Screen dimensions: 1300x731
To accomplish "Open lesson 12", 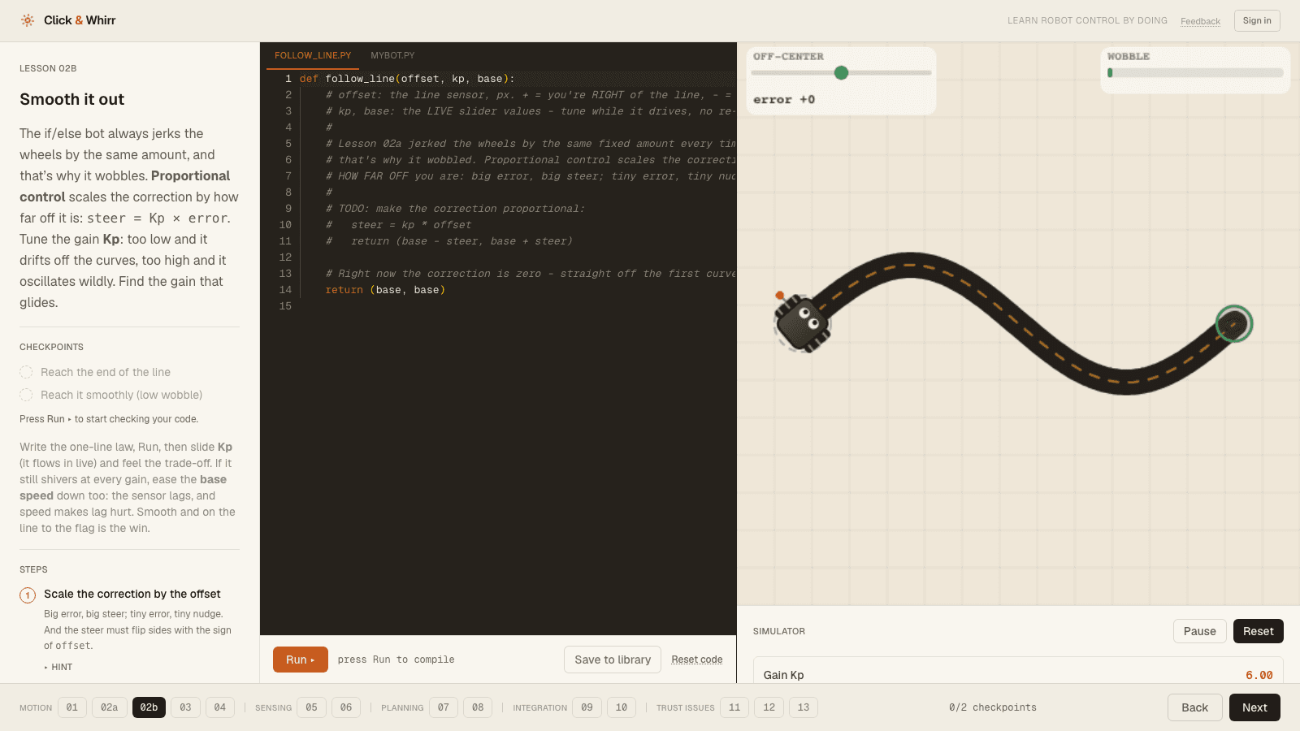I will [769, 707].
